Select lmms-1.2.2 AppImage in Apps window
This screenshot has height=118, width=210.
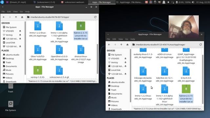[x=38, y=29]
